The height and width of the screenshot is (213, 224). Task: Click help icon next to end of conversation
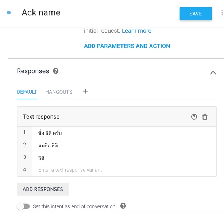click(x=123, y=206)
